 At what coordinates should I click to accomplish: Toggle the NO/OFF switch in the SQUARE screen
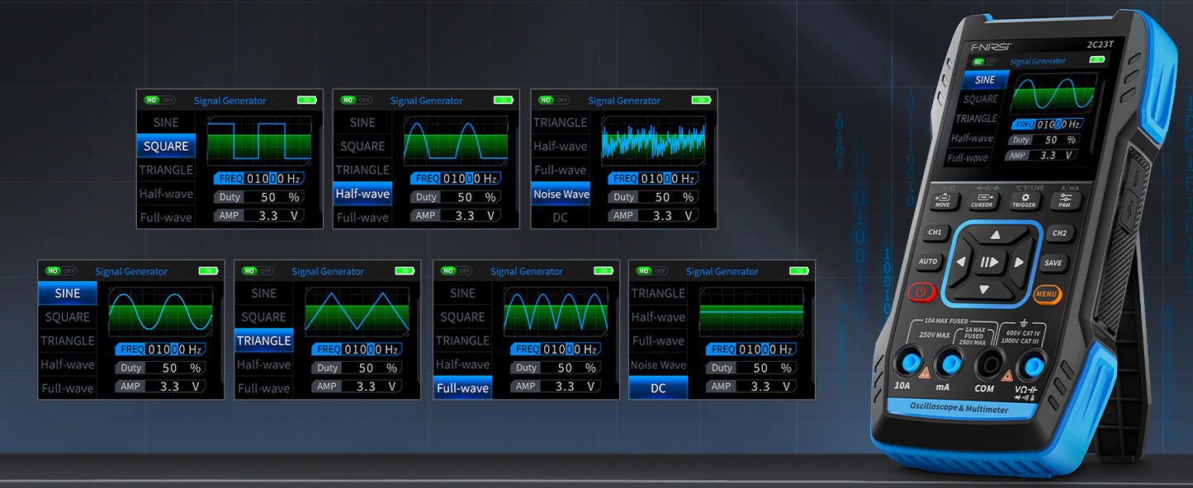[x=159, y=101]
